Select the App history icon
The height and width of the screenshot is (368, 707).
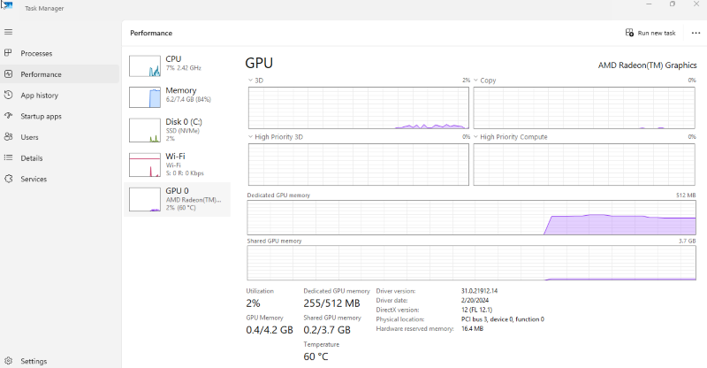[x=9, y=96]
